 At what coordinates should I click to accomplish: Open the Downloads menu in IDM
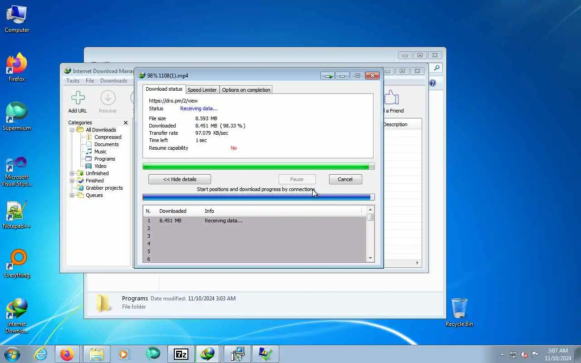coord(113,81)
